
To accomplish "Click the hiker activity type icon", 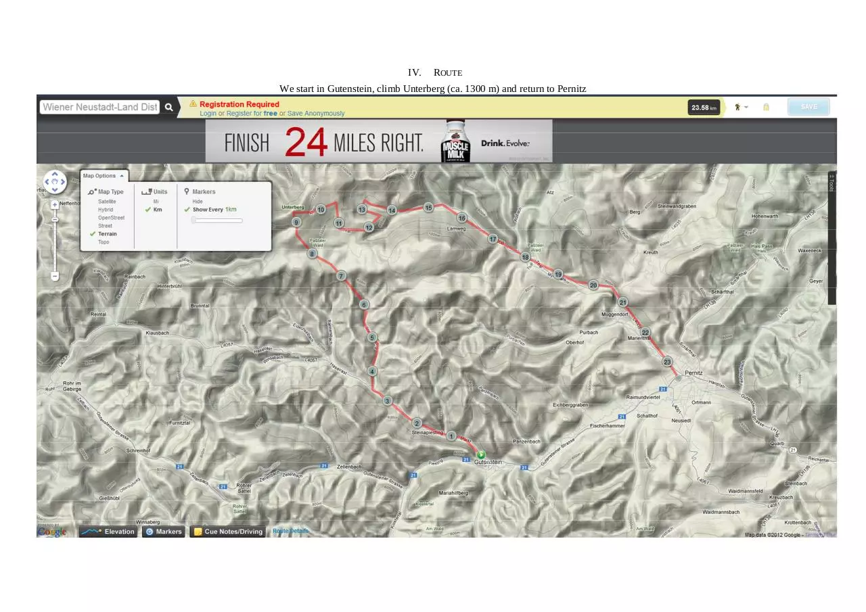I will click(737, 107).
